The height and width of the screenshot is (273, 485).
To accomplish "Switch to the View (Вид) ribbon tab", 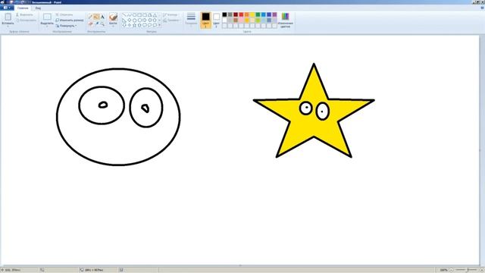I will tap(38, 8).
